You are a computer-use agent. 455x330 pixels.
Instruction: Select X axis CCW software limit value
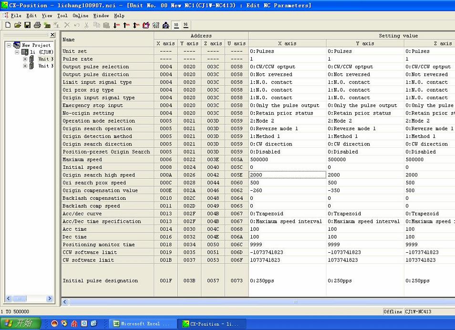point(287,252)
